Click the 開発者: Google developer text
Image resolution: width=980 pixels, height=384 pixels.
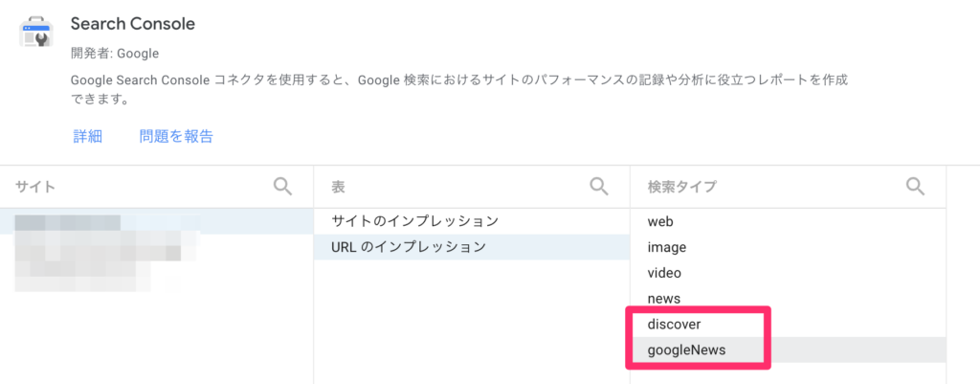[115, 53]
